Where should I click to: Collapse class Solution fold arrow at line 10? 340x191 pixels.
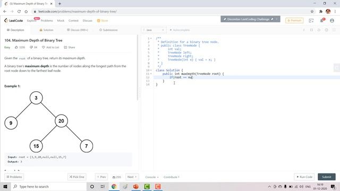click(151, 70)
